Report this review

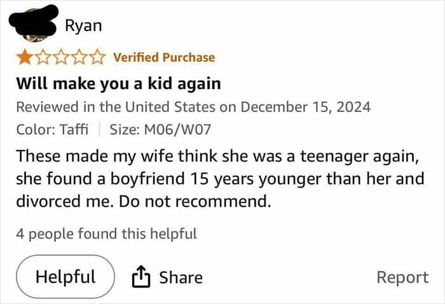click(402, 277)
